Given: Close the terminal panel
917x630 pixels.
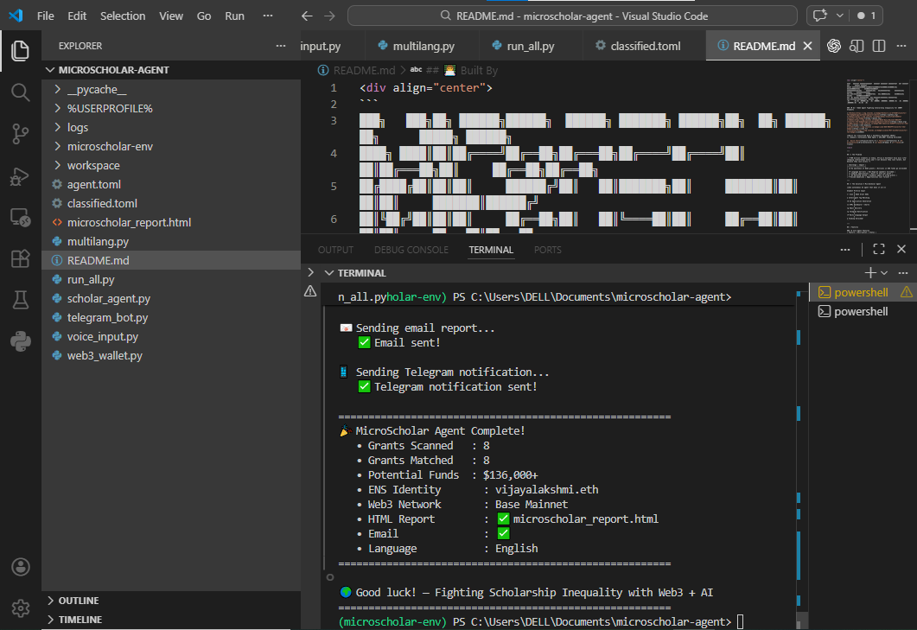Looking at the screenshot, I should point(901,249).
